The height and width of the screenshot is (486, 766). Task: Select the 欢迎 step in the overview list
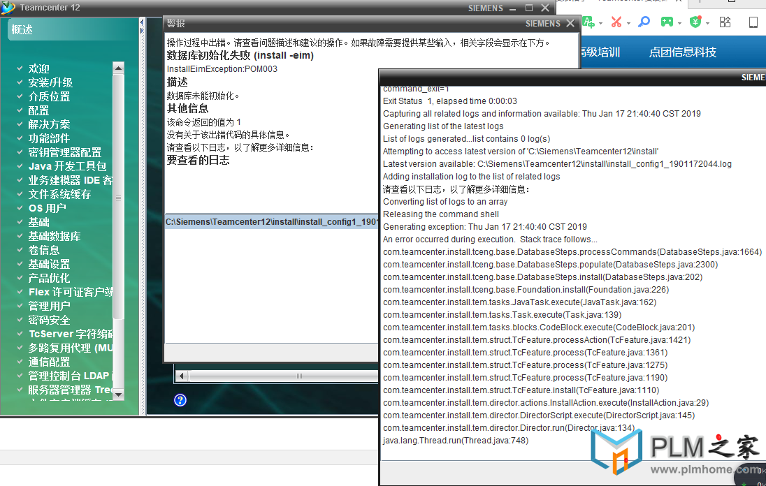38,69
